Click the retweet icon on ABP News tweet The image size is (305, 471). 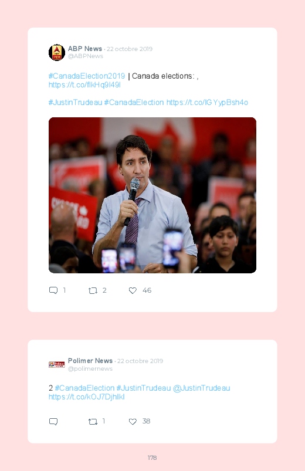pos(93,290)
